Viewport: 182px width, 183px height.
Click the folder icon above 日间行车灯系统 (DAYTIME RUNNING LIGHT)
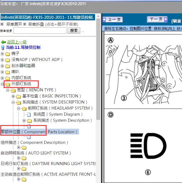24,158
